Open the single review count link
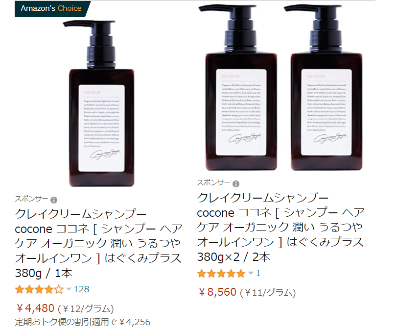 click(x=258, y=273)
